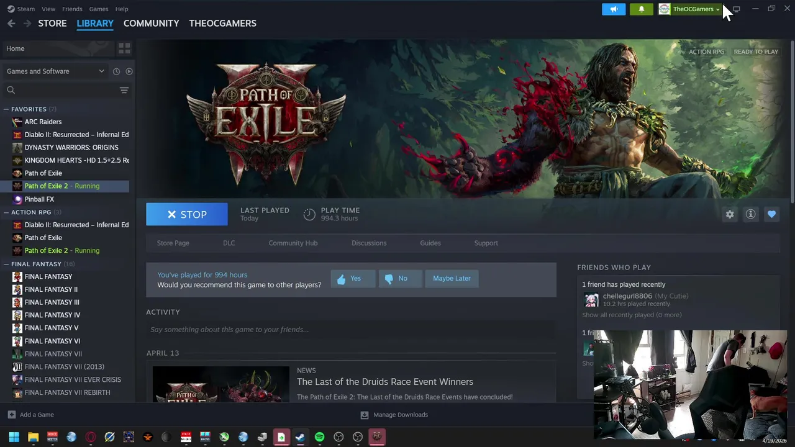Click the back navigation arrow
Viewport: 795px width, 447px height.
tap(11, 23)
